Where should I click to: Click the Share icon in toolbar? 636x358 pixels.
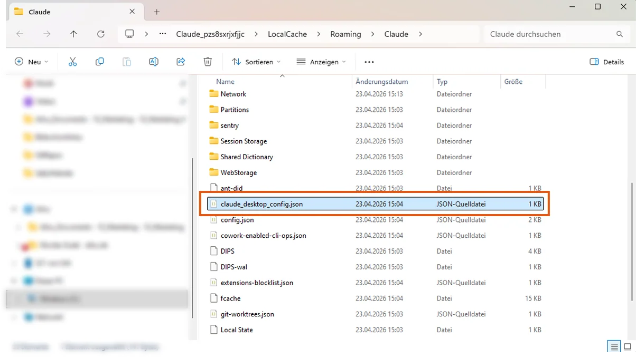point(181,62)
